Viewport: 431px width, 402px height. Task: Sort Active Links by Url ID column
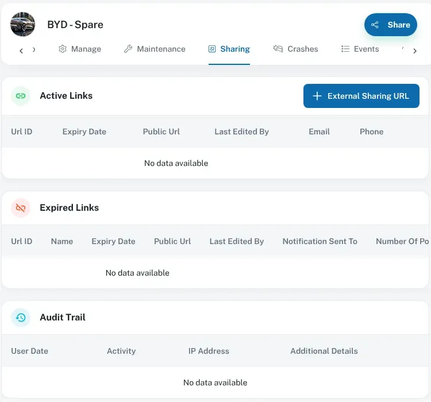coord(22,132)
